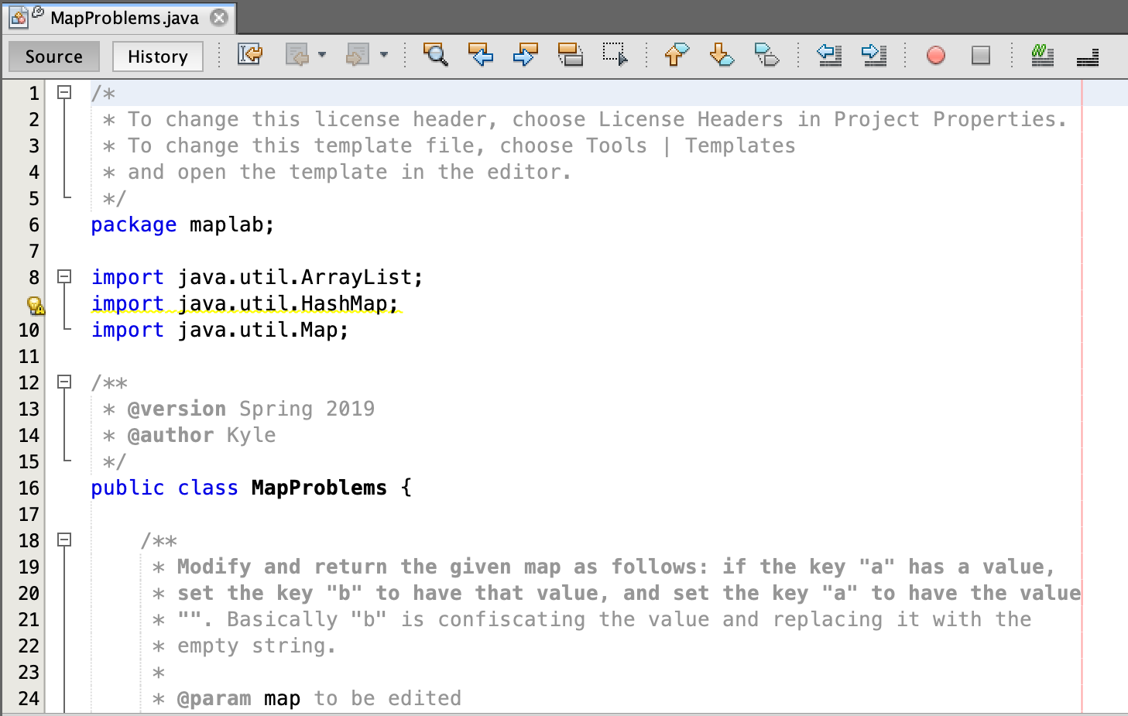Click the text 'import java.util.Map;'

[220, 330]
